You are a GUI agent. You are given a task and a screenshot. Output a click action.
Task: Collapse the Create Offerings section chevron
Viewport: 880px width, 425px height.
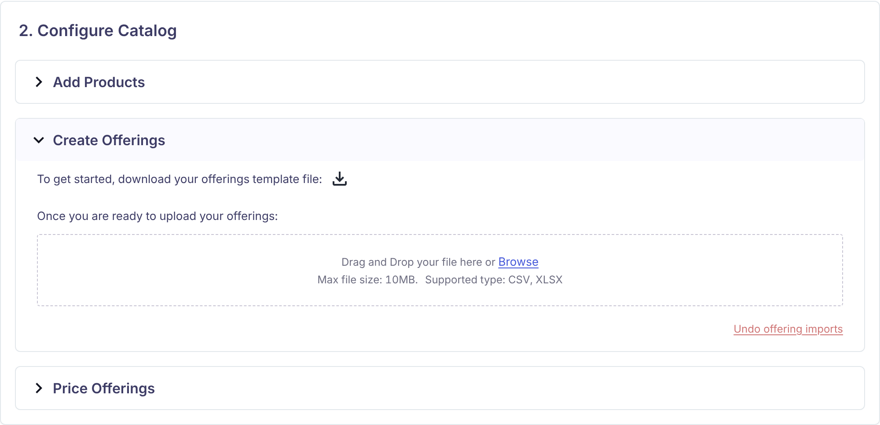click(x=39, y=140)
